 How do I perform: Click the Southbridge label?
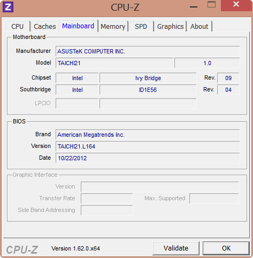click(35, 89)
